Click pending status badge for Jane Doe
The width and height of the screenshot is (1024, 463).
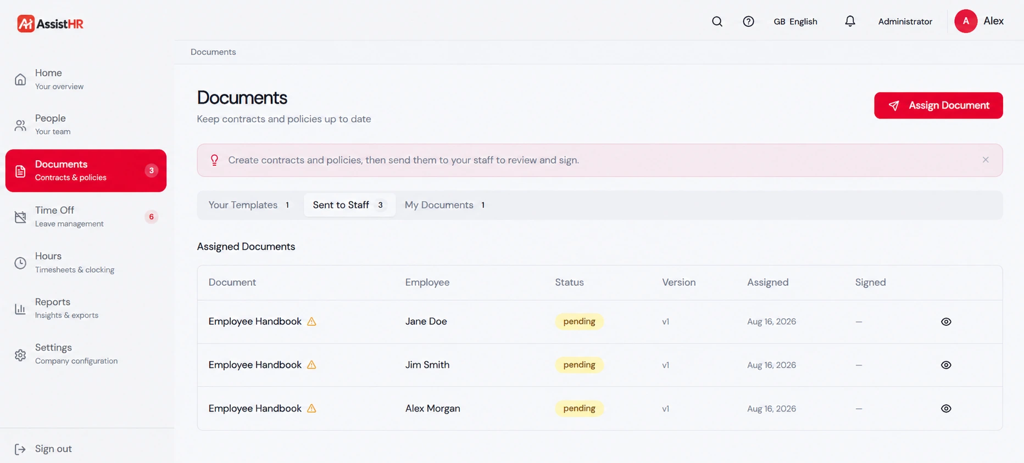point(579,321)
